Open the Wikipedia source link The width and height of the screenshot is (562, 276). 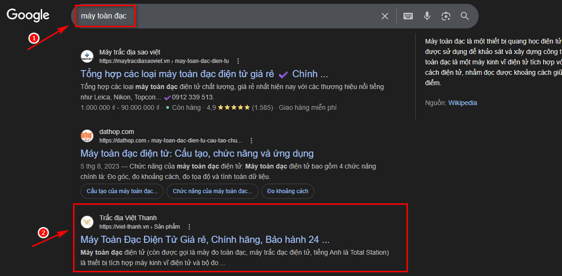(462, 102)
